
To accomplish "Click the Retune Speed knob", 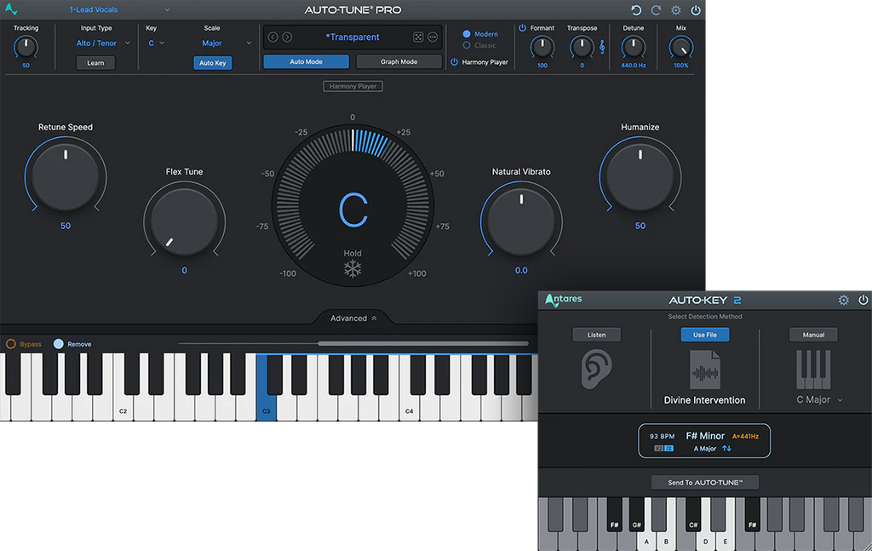I will pos(66,177).
